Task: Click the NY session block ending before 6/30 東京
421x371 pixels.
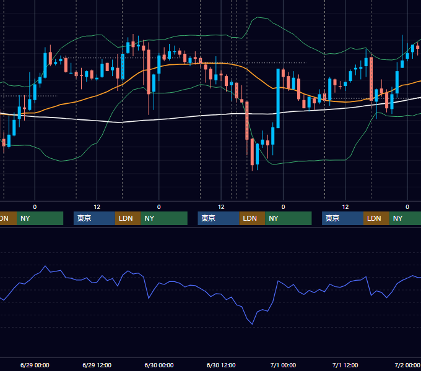Action: pyautogui.click(x=164, y=218)
